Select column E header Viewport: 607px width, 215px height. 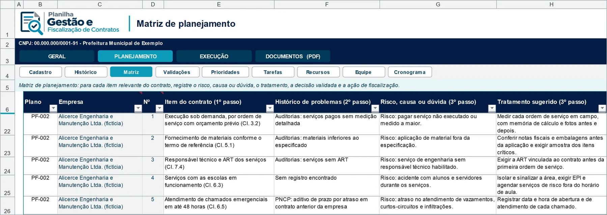point(219,4)
